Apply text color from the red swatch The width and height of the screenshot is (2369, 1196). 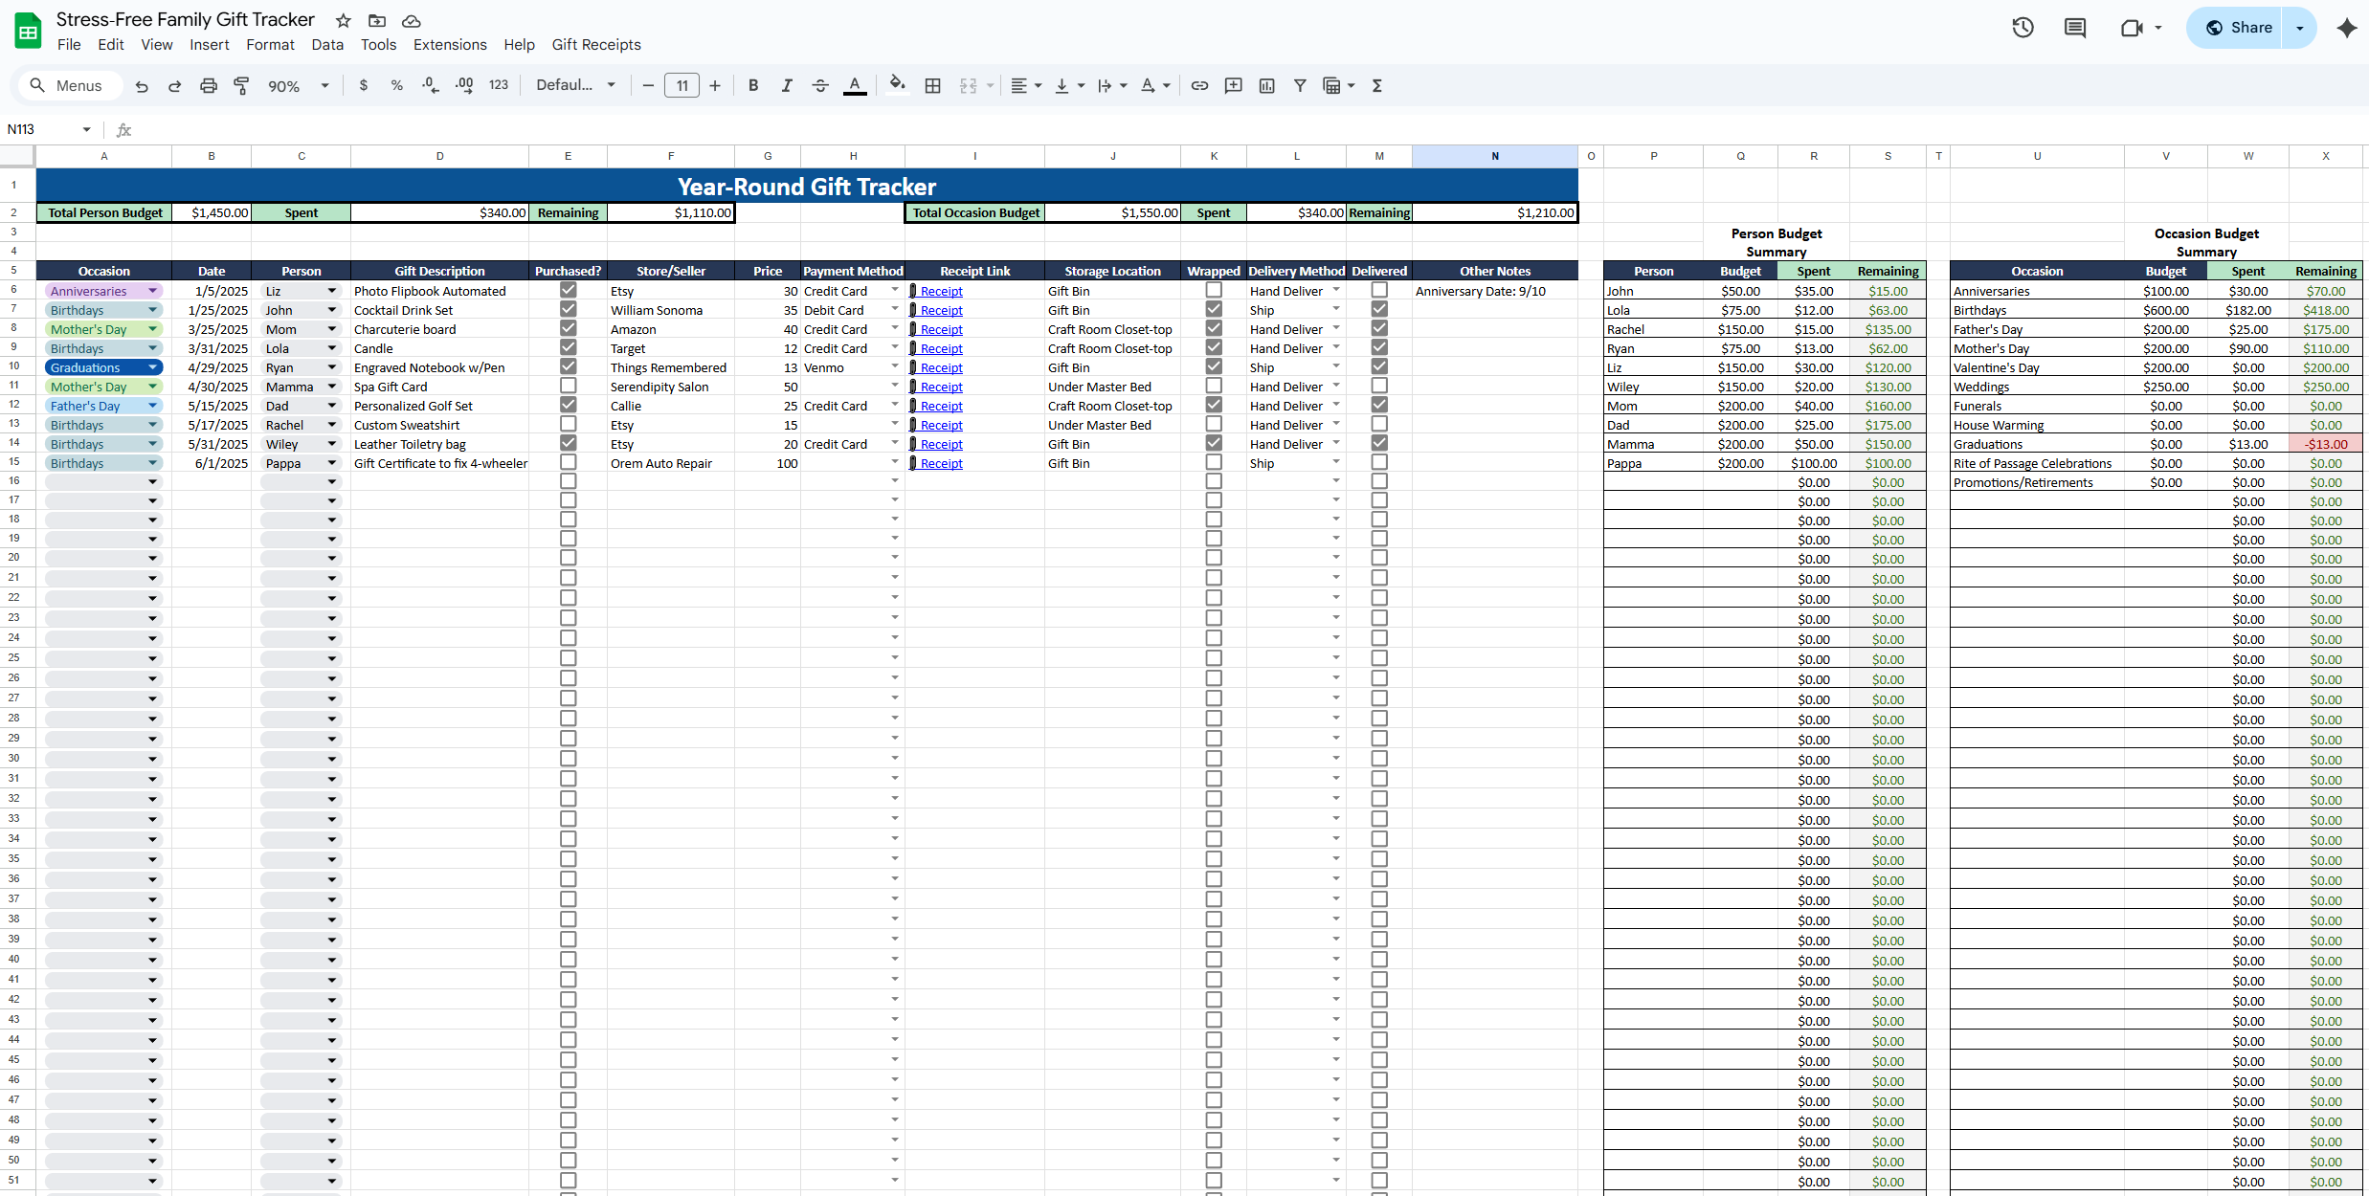855,85
